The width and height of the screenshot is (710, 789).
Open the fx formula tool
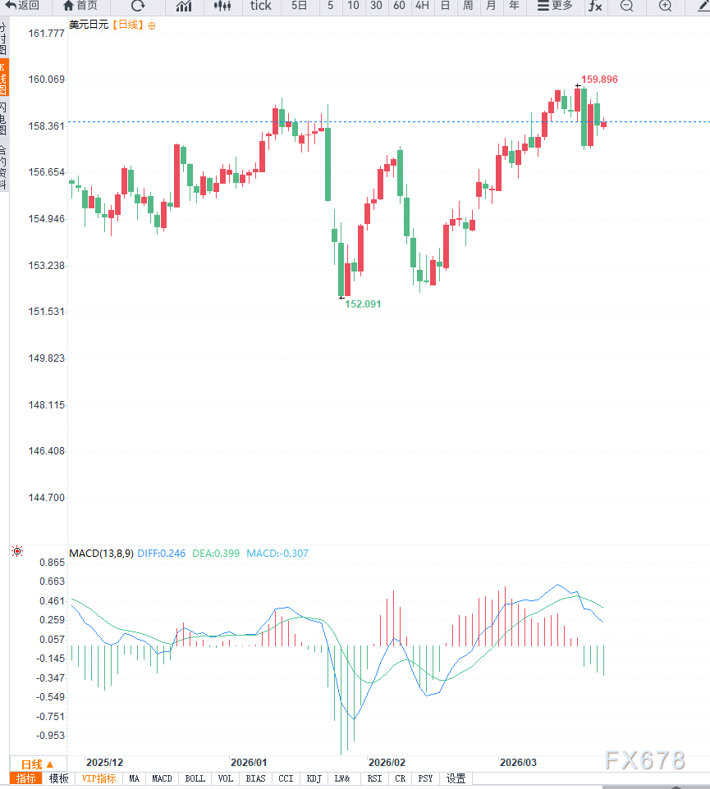(x=594, y=6)
